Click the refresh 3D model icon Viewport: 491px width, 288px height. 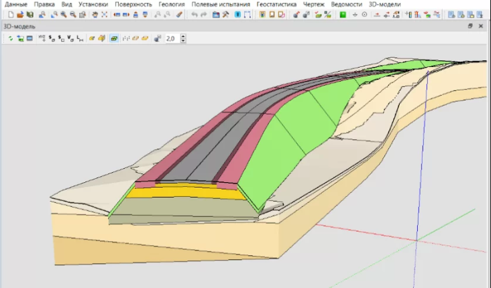(x=11, y=39)
